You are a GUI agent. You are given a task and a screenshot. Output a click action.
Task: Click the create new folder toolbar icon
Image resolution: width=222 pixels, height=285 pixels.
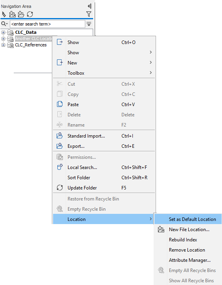click(21, 14)
